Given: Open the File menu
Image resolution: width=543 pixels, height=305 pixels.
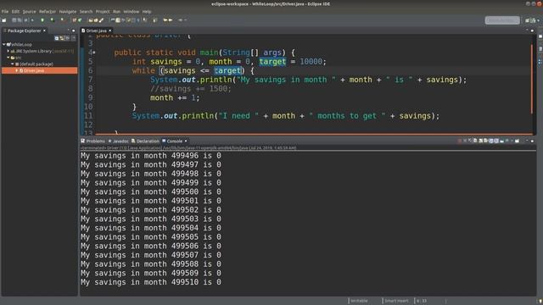Looking at the screenshot, I should click(x=5, y=11).
